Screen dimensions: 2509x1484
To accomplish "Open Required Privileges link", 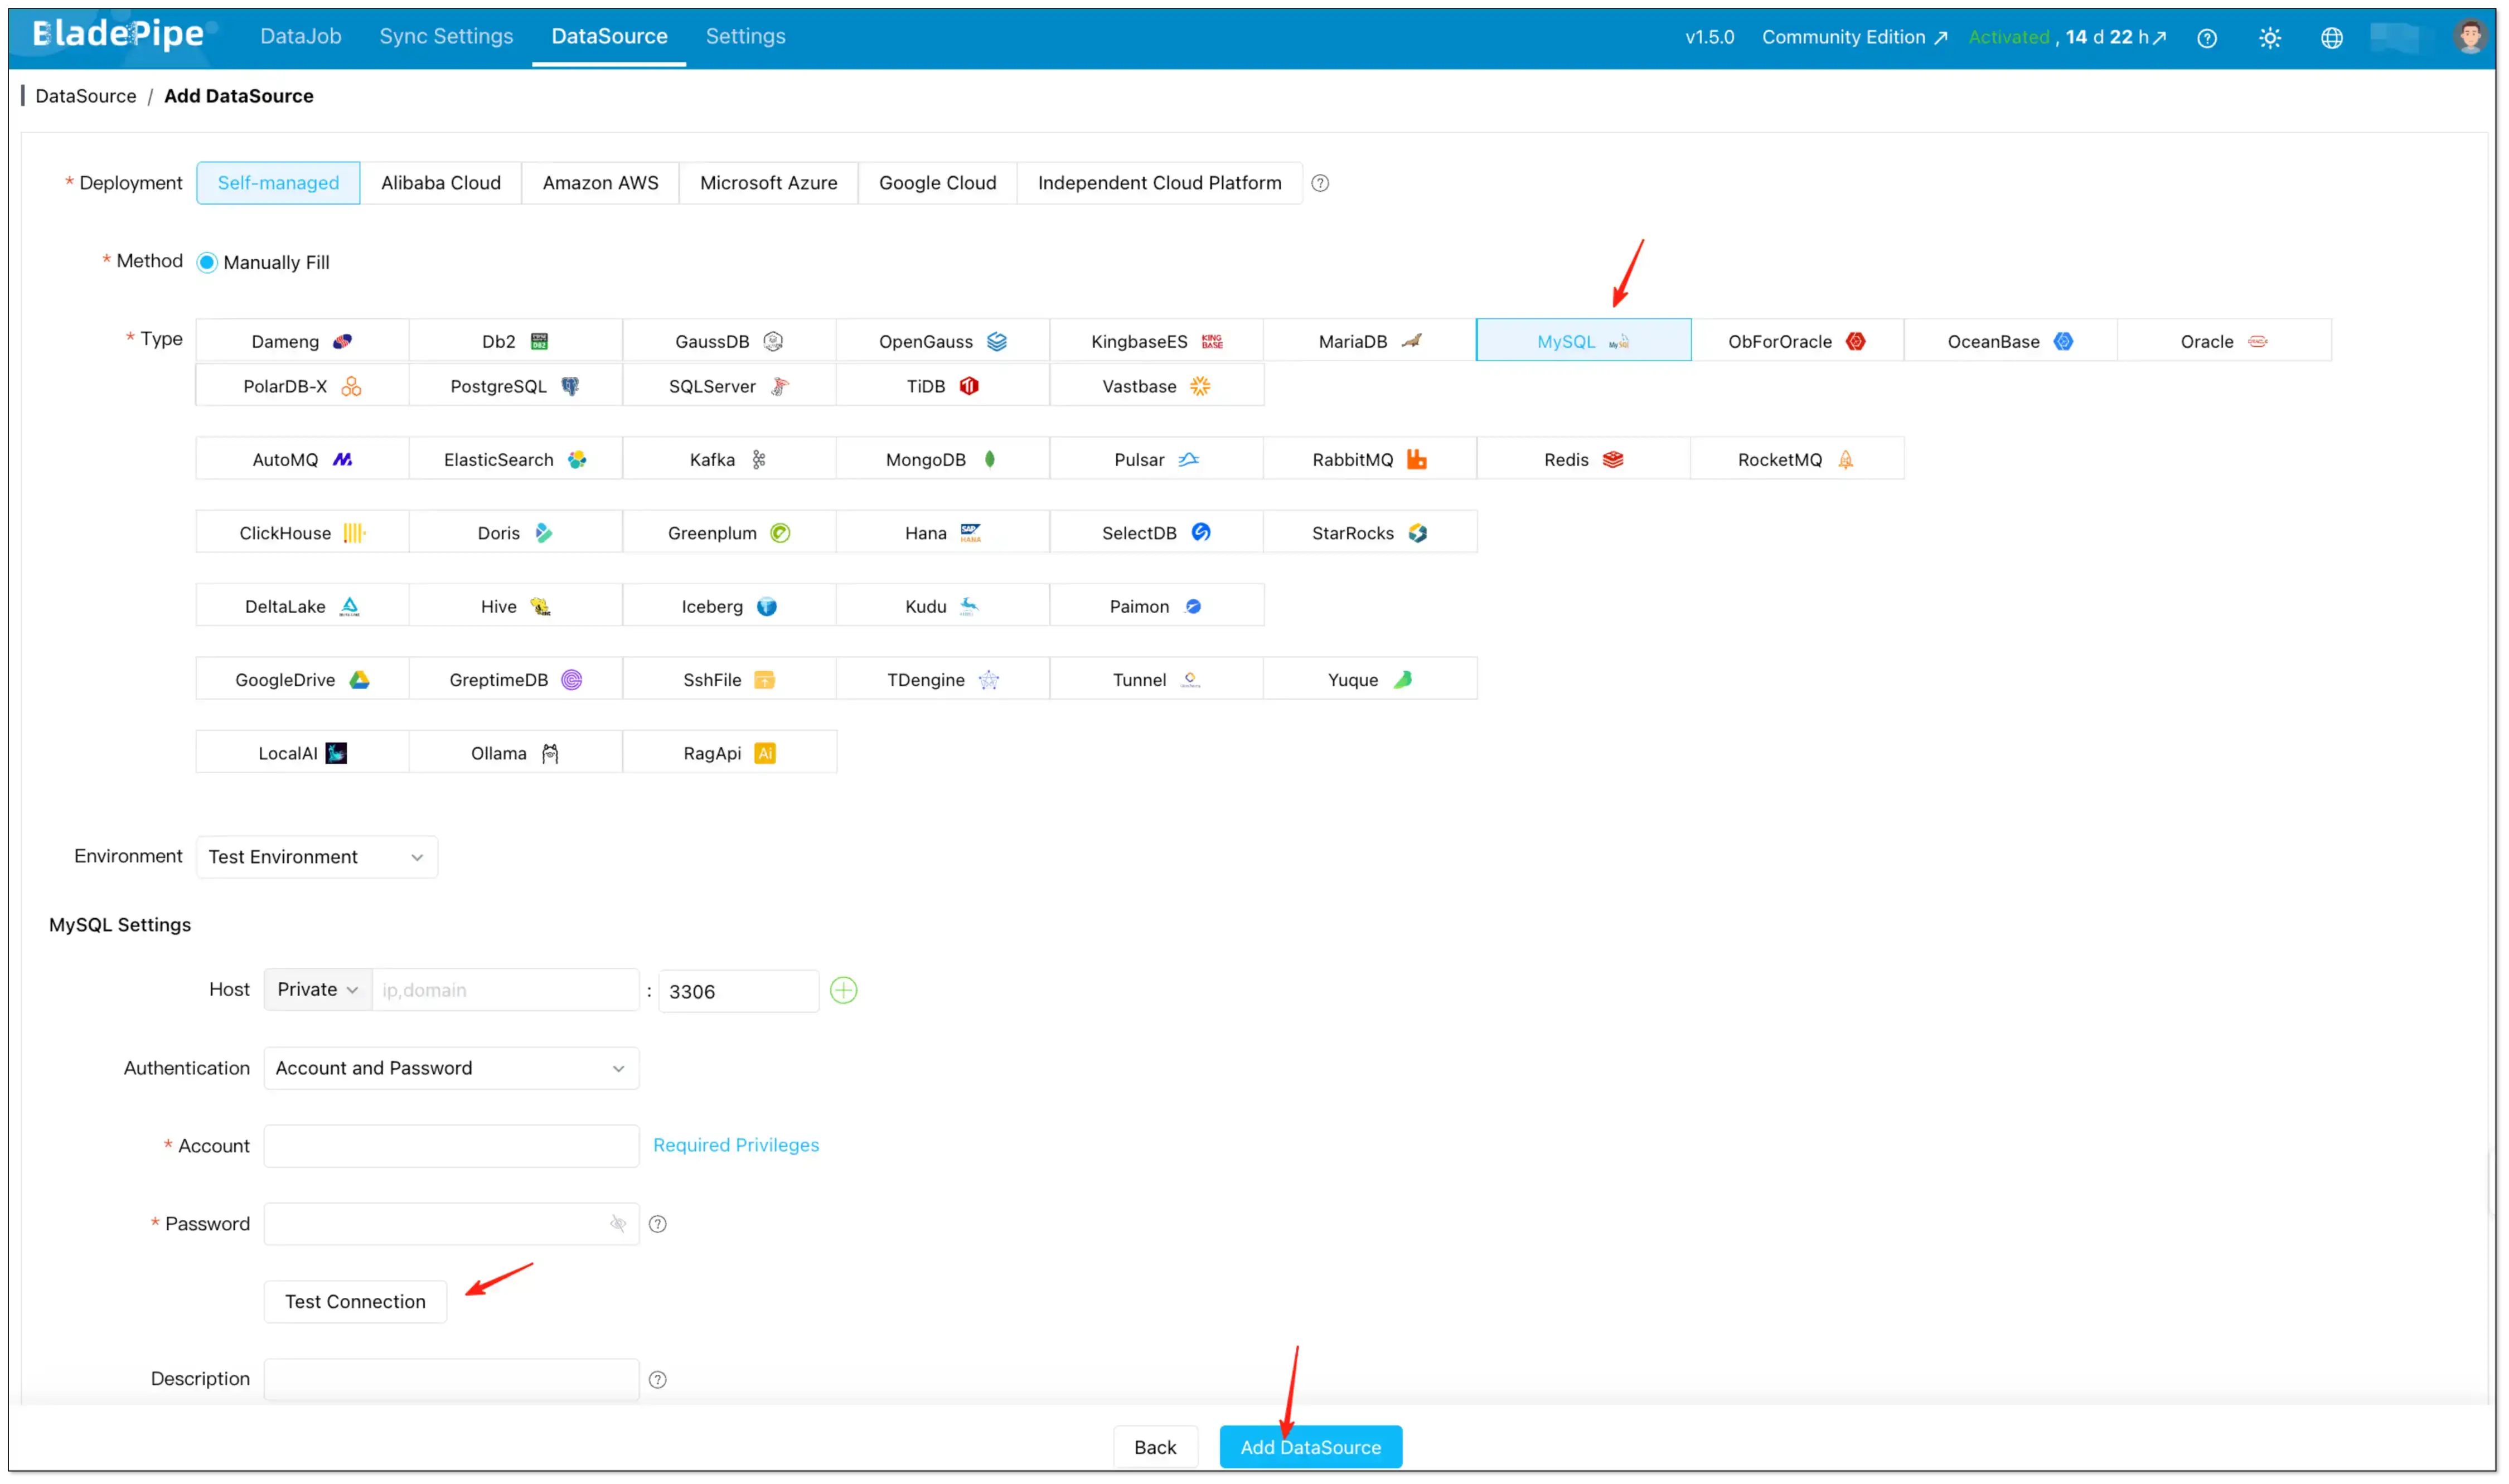I will tap(736, 1146).
